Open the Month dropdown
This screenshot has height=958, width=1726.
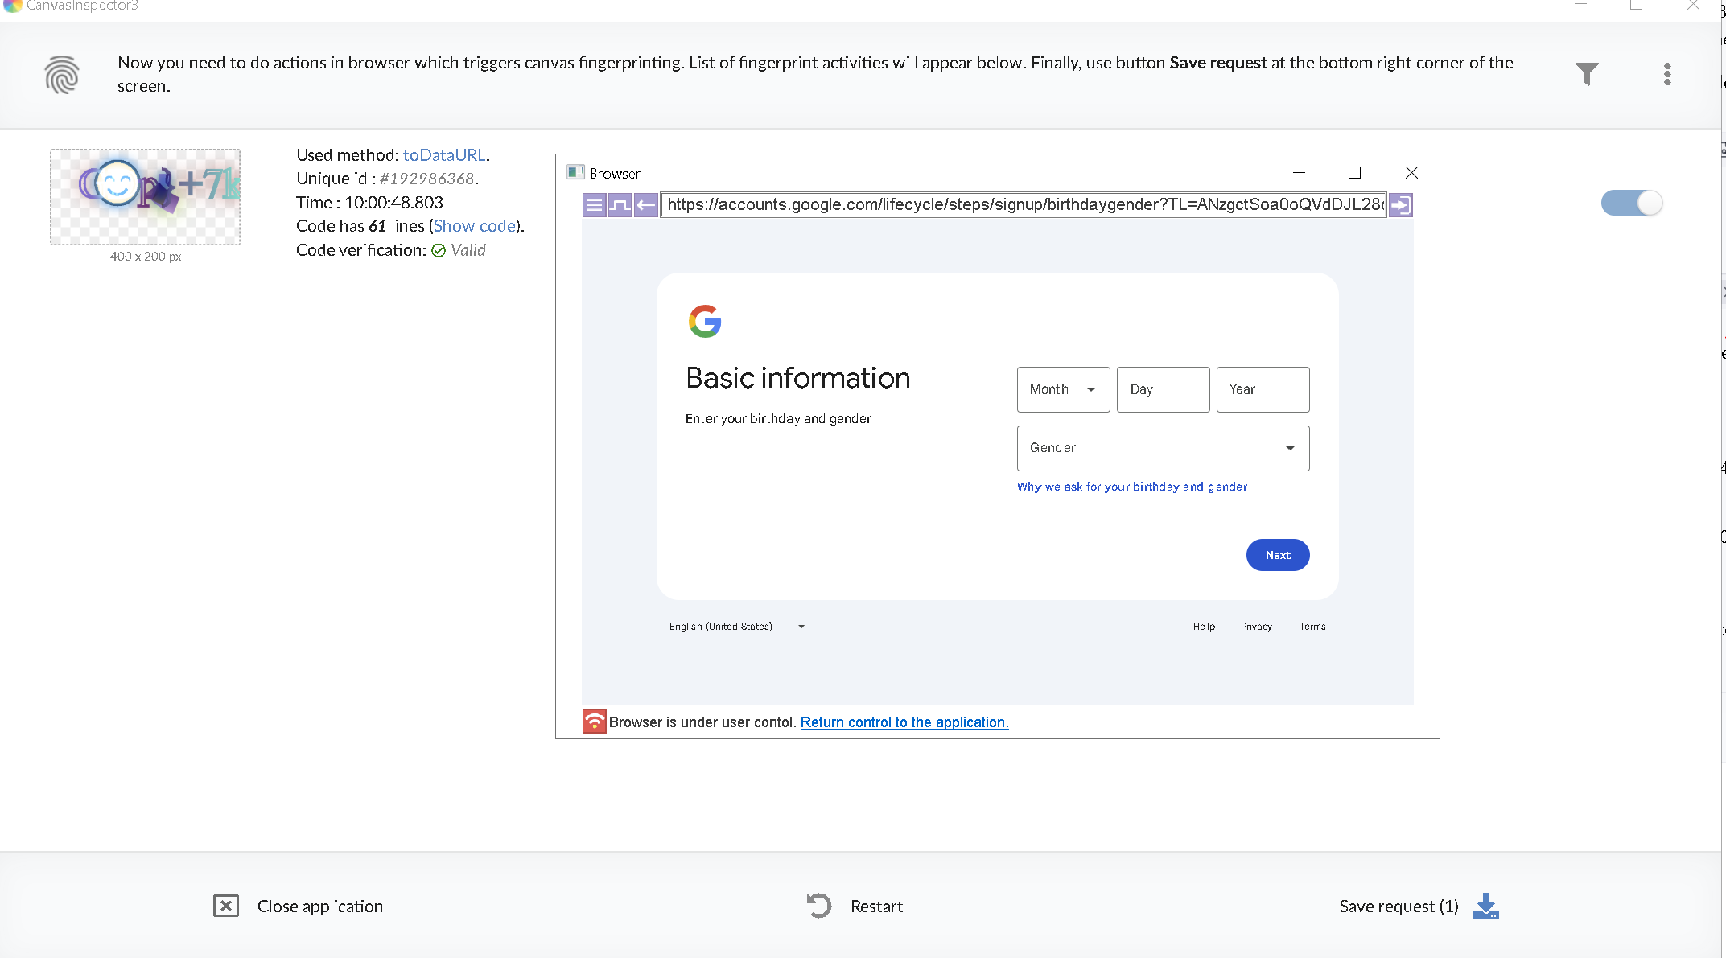[1063, 389]
